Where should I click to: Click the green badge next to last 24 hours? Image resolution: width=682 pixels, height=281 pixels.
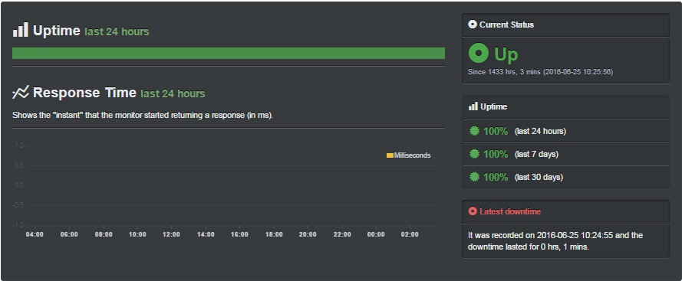475,131
